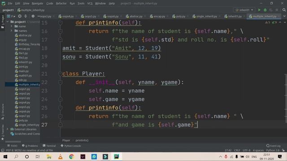This screenshot has height=161, width=287.
Task: Toggle fold marker at line 16 return
Action: coord(60,31)
